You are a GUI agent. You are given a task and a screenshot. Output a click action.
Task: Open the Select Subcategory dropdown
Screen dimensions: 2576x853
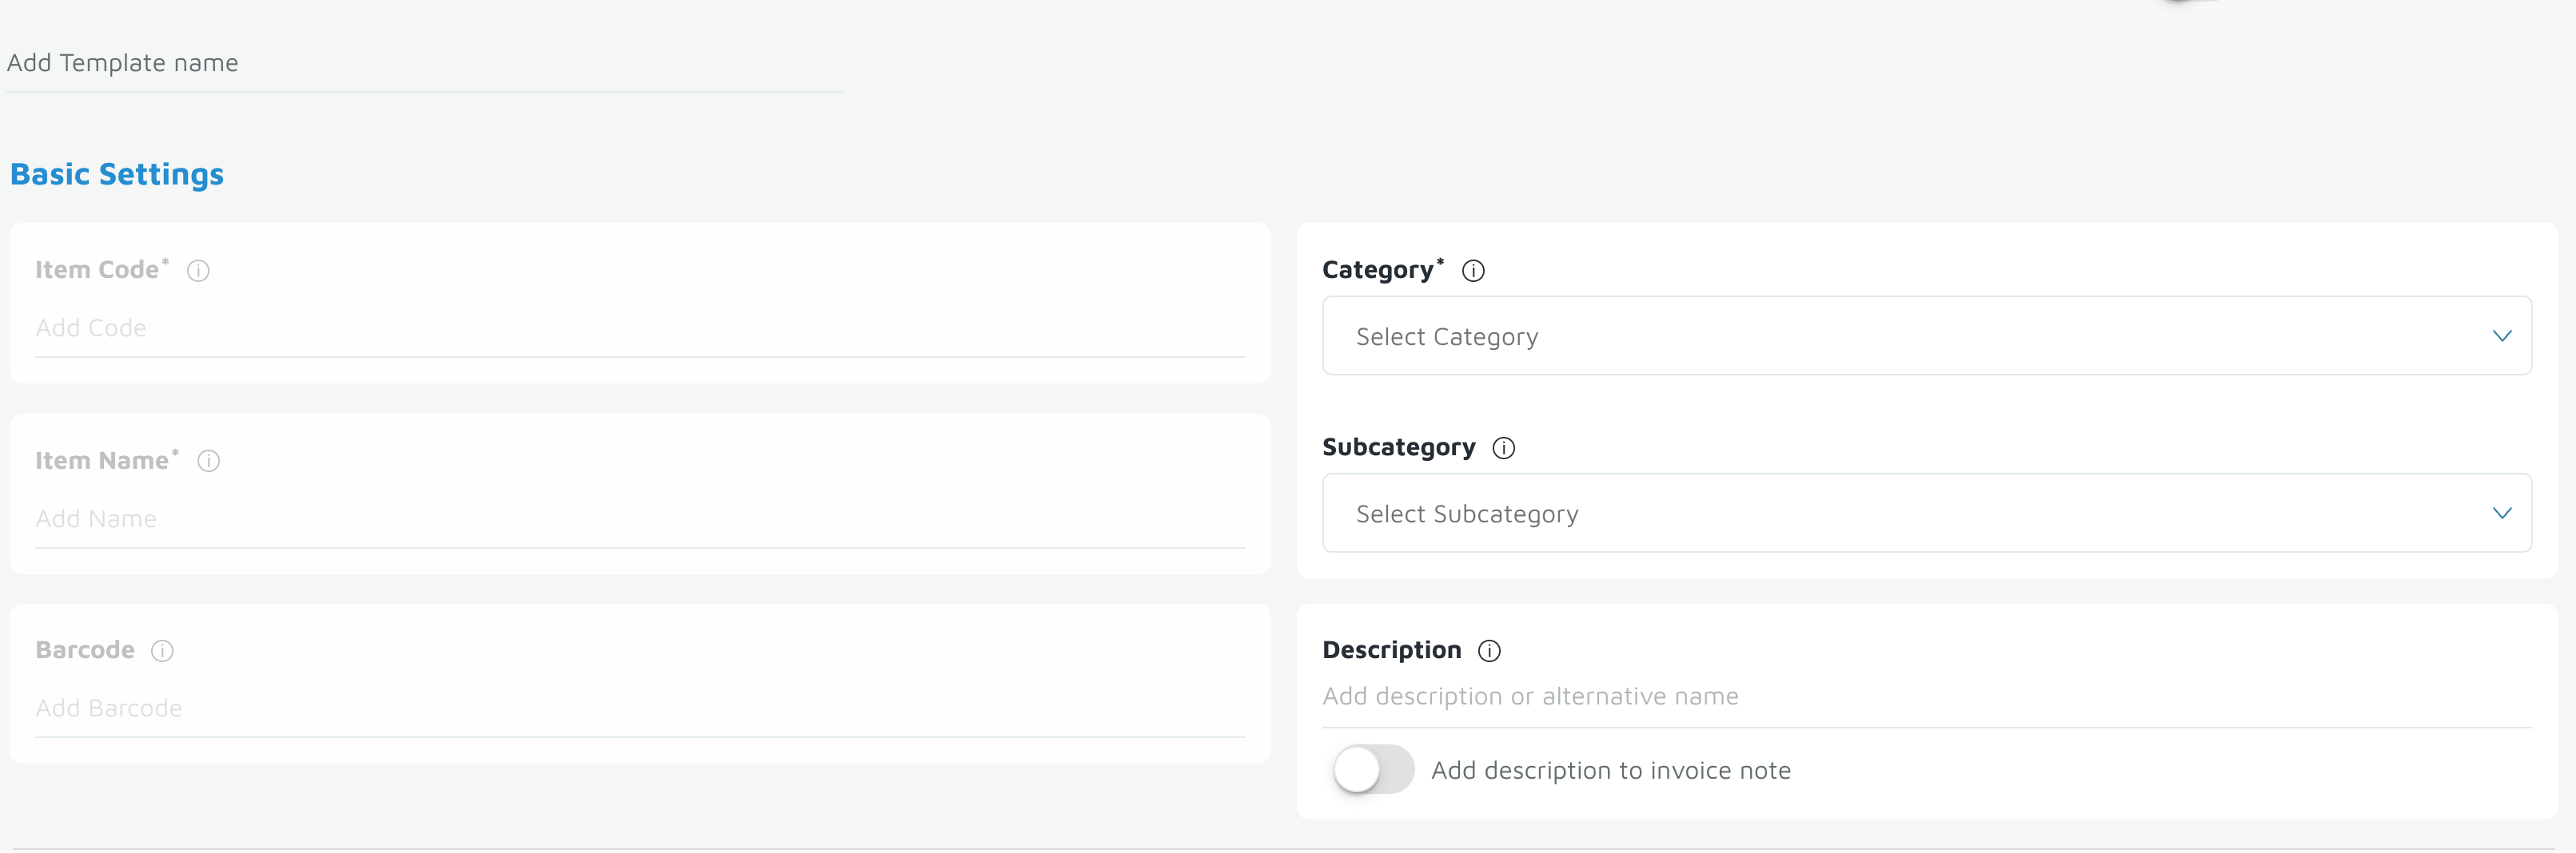[x=1900, y=514]
